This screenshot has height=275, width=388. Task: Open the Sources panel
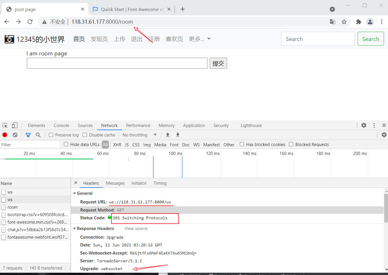pyautogui.click(x=85, y=126)
